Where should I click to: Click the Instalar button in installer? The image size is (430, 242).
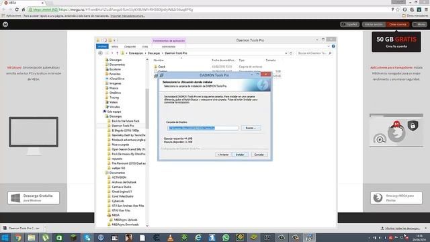(x=240, y=155)
